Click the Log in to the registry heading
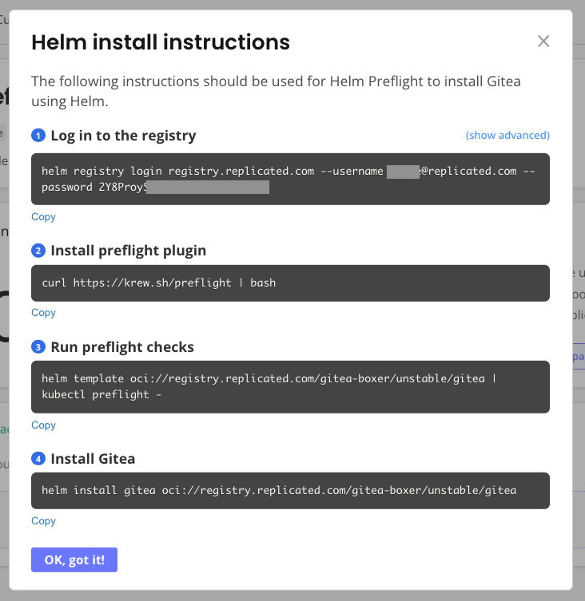 click(x=123, y=136)
